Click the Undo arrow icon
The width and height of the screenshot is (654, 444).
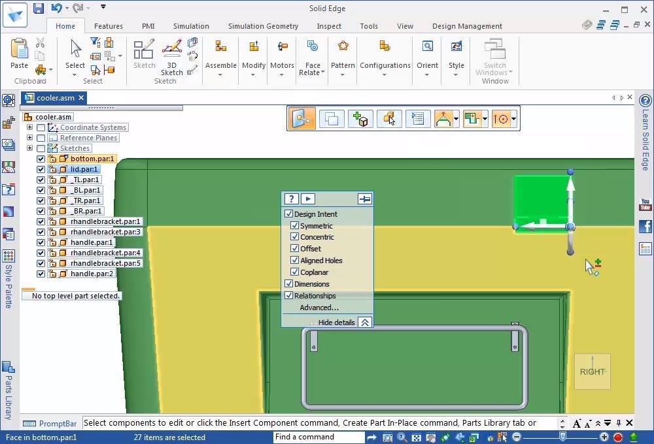56,8
